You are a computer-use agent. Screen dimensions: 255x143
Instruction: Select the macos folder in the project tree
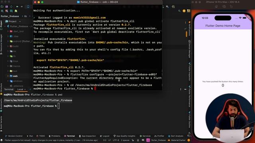click(x=15, y=66)
